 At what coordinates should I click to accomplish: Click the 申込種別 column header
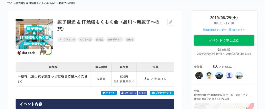101,67
